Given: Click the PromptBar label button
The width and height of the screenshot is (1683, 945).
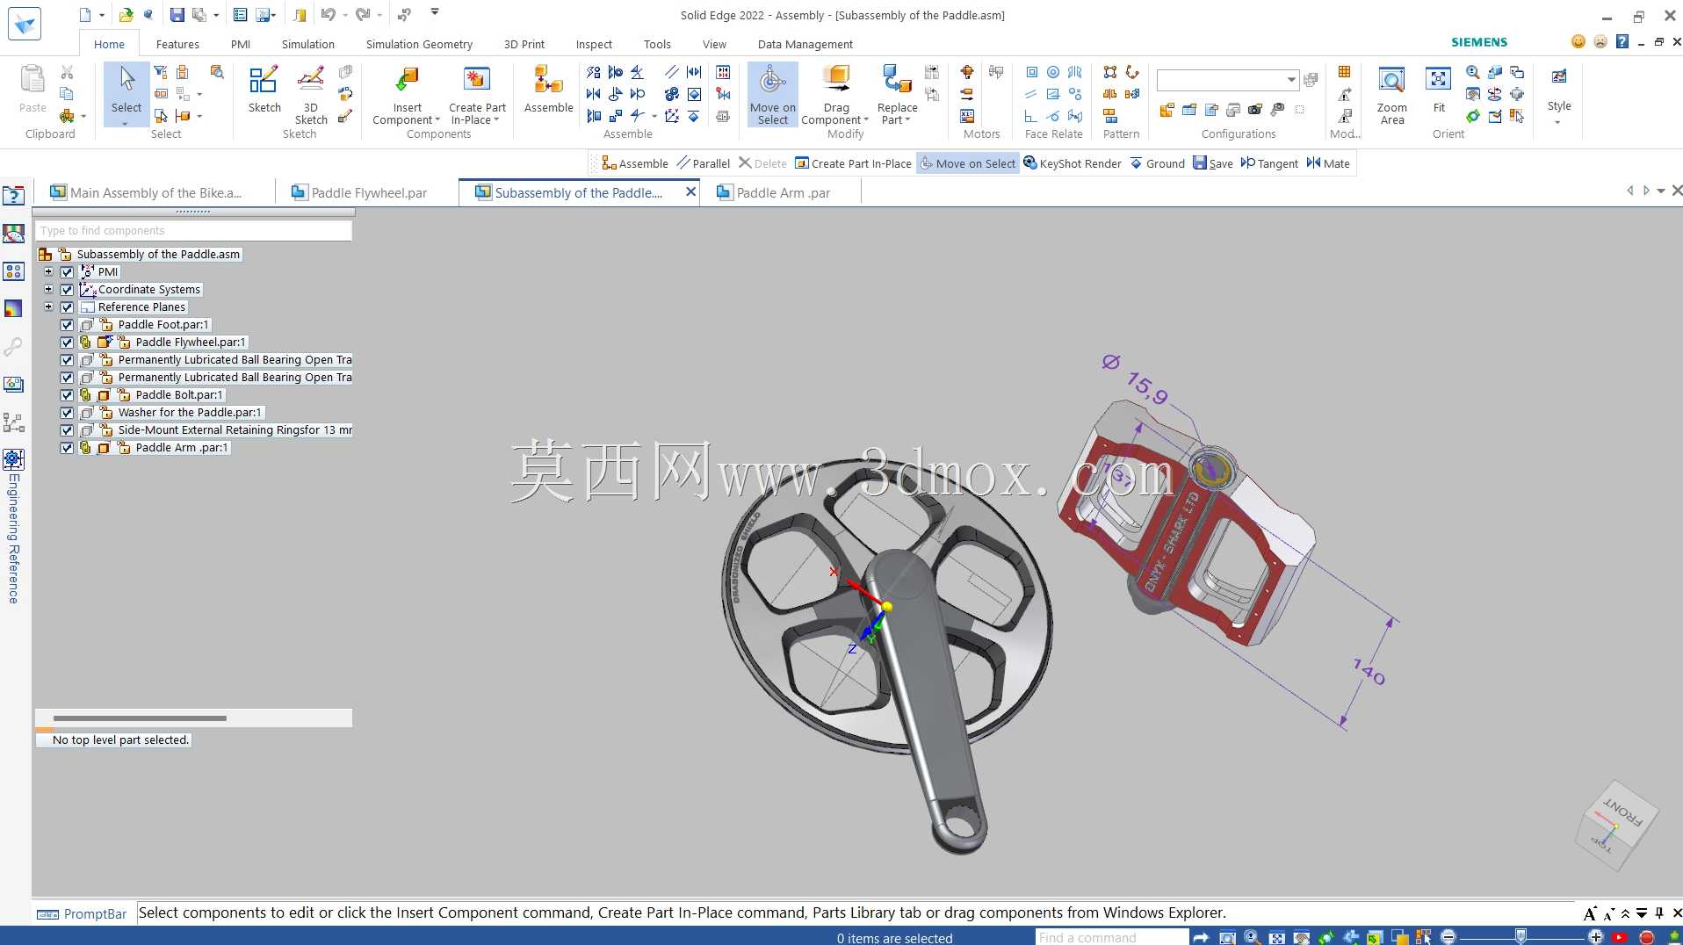Looking at the screenshot, I should point(83,913).
